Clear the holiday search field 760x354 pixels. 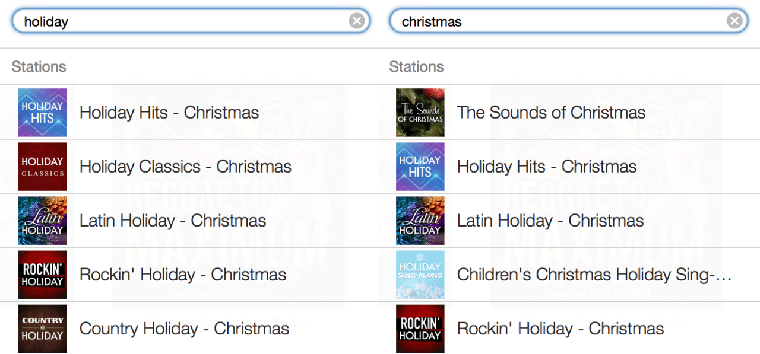357,21
